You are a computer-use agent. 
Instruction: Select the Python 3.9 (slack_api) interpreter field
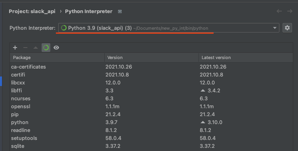[x=169, y=28]
